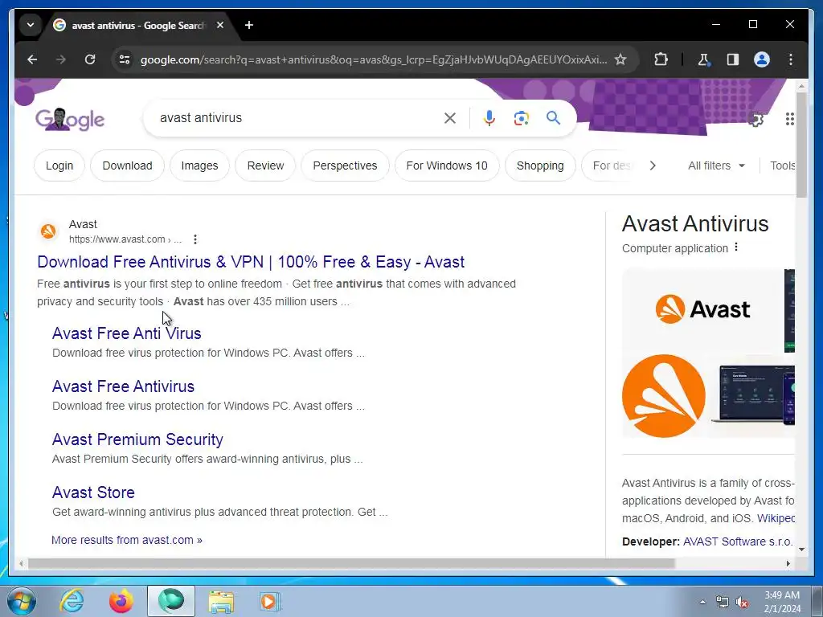View site information icon in address bar
Viewport: 823px width, 617px height.
click(125, 59)
